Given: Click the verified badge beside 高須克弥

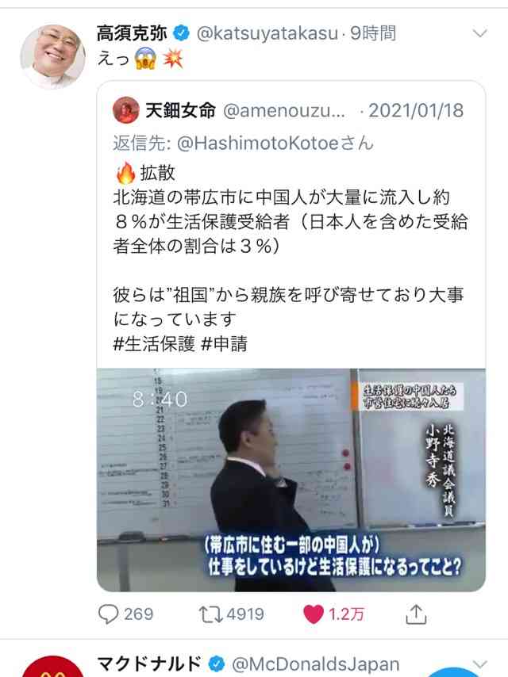Looking at the screenshot, I should [181, 33].
